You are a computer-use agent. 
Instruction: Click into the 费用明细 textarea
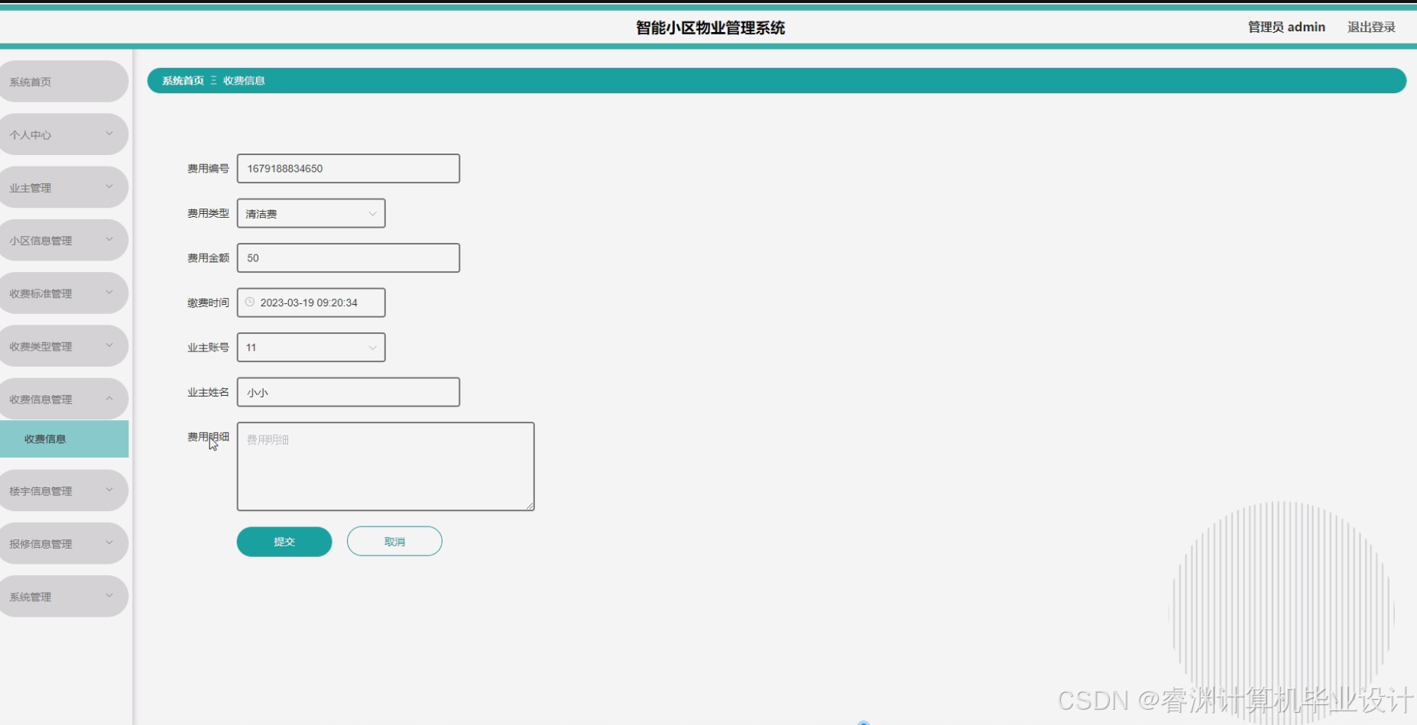[x=384, y=466]
